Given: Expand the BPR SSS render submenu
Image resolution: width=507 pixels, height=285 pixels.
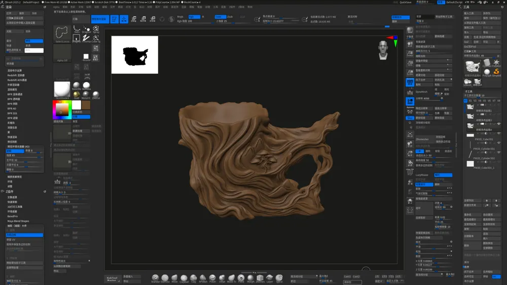Looking at the screenshot, I should [x=12, y=113].
